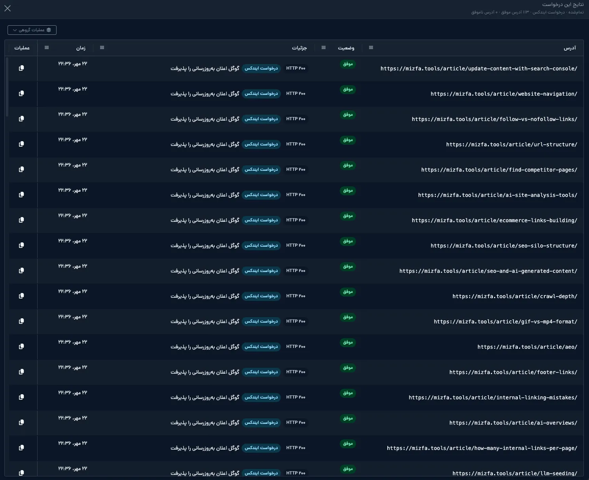Click the HTTP ۲۰۰ badge in aeo row
589x480 pixels.
point(296,347)
